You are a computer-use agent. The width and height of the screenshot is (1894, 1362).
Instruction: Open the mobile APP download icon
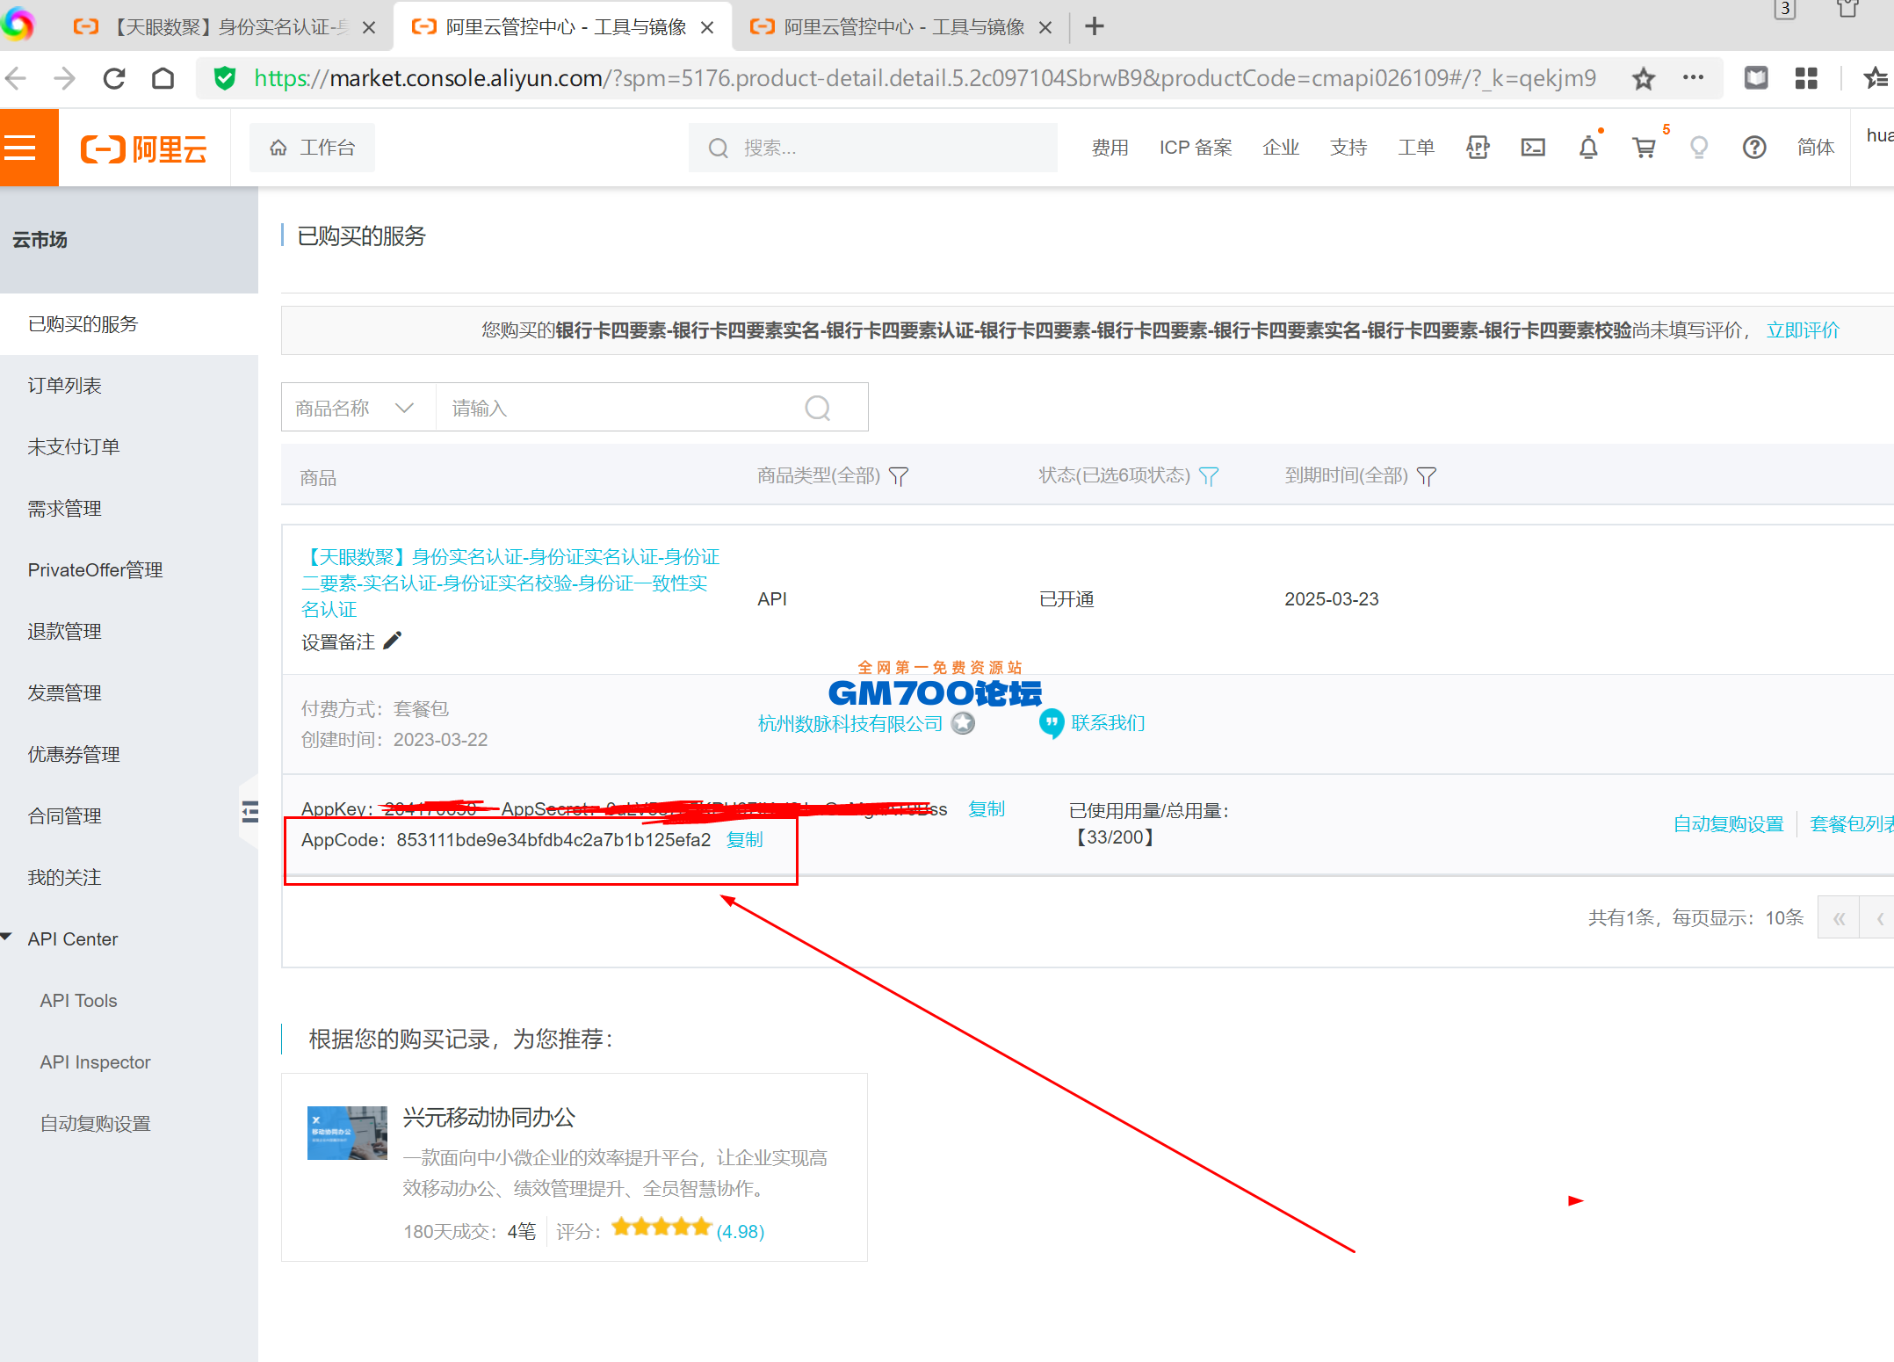[x=1477, y=147]
